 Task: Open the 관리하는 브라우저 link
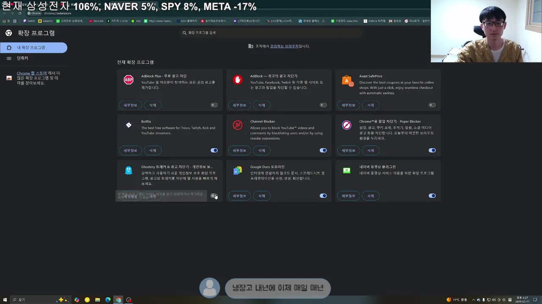point(284,46)
